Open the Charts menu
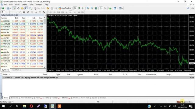195x109 pixels. coord(24,5)
